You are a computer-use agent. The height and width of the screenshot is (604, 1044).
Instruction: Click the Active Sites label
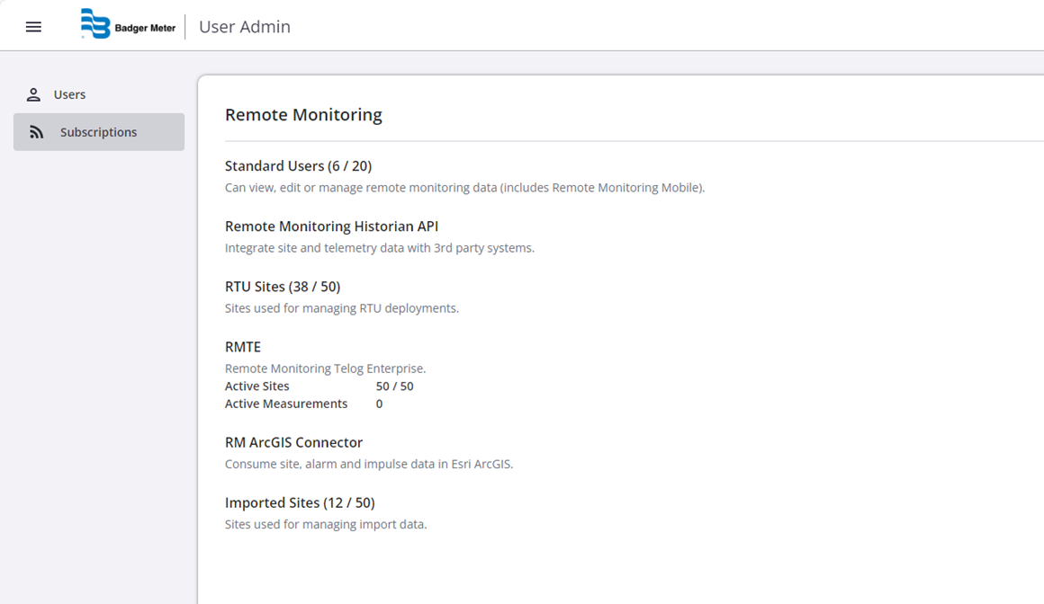[x=257, y=386]
